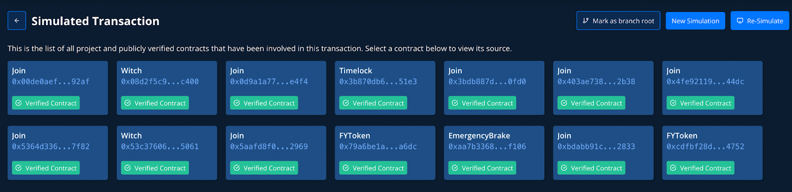Click the verified checkmark icon on Timelock card
The image size is (792, 192).
346,103
